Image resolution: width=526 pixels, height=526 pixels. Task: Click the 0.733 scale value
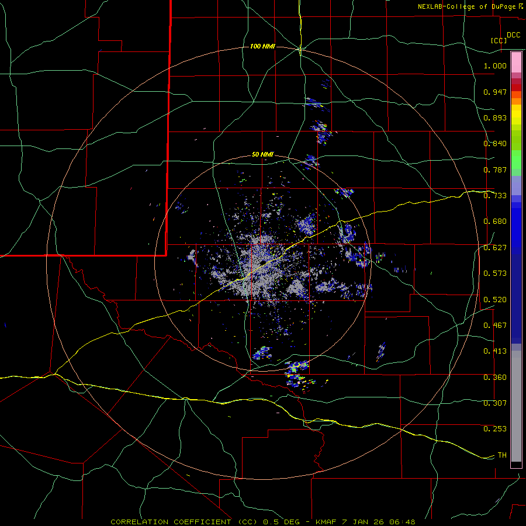(495, 196)
